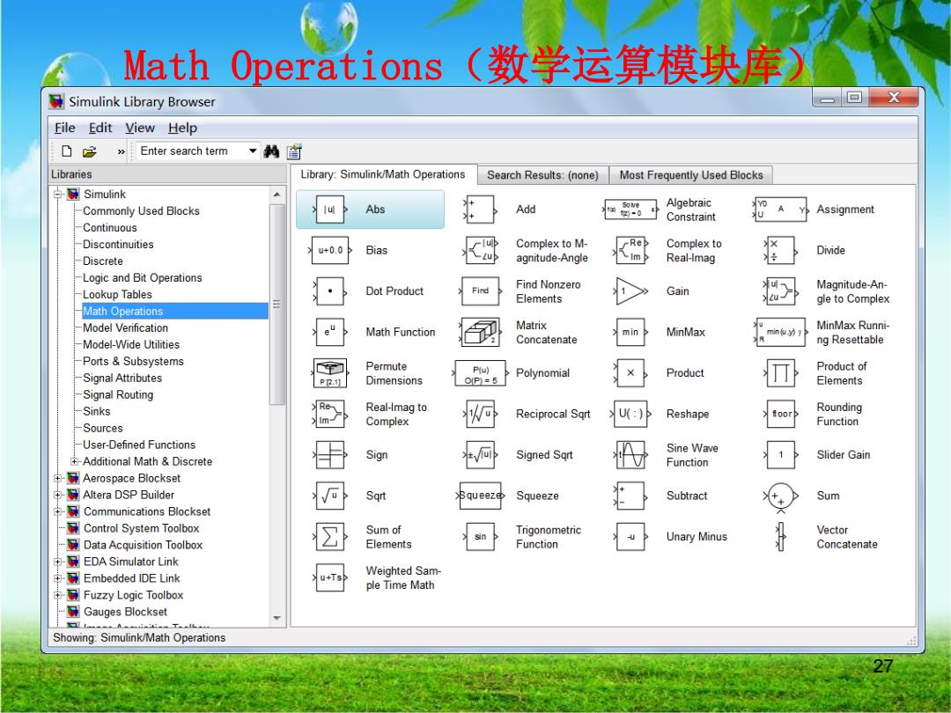Select the Matrix Concatenate block icon
951x713 pixels.
pos(481,332)
